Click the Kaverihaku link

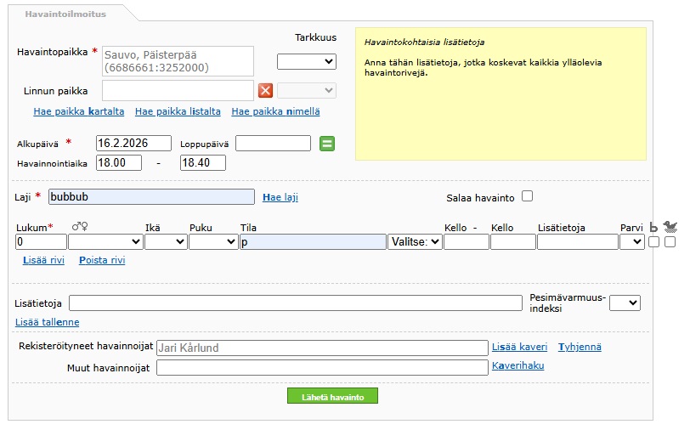(x=517, y=365)
